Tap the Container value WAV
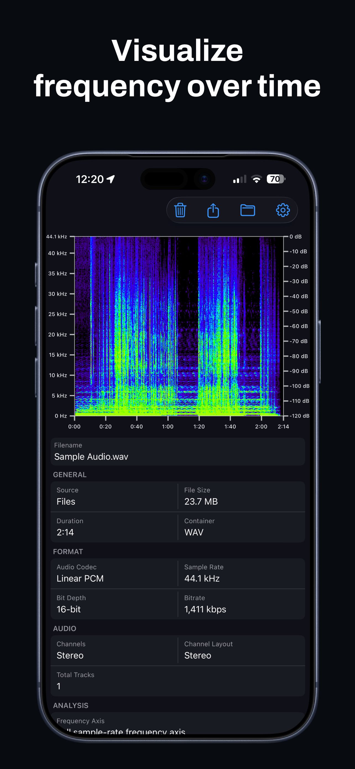 pos(194,532)
